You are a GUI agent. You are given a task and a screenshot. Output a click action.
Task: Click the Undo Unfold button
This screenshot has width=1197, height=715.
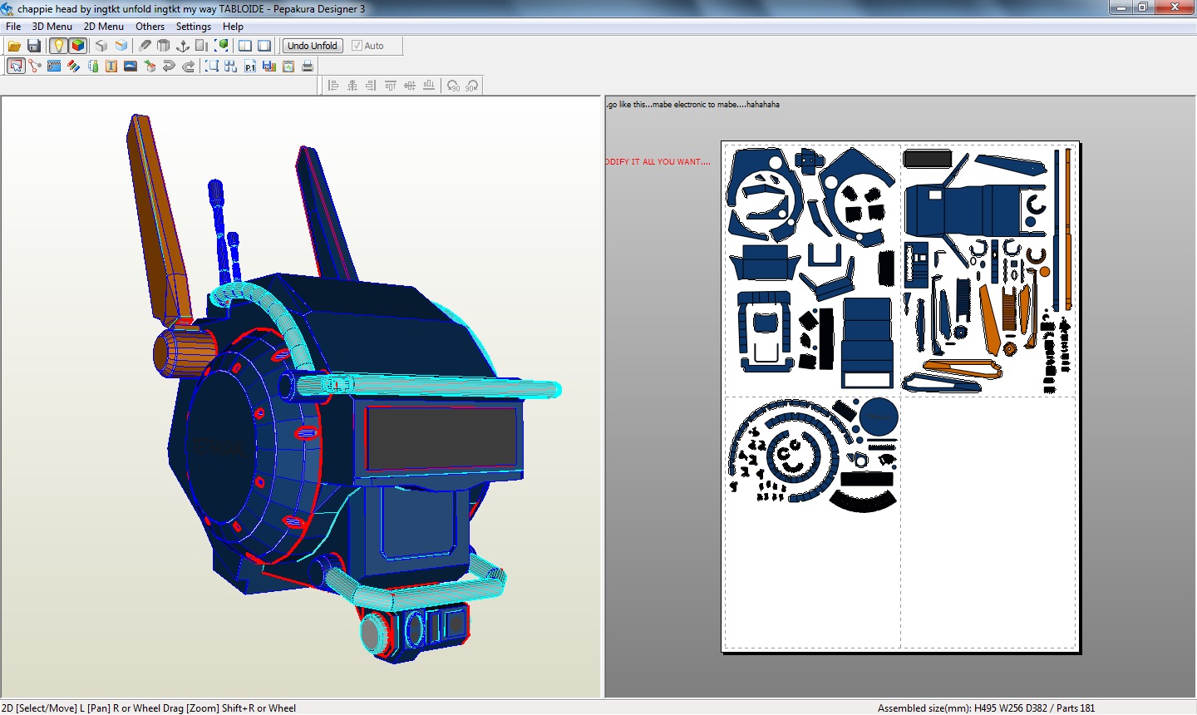click(313, 46)
